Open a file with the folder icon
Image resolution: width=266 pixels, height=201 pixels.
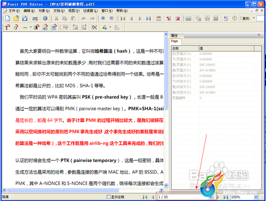click(16, 18)
